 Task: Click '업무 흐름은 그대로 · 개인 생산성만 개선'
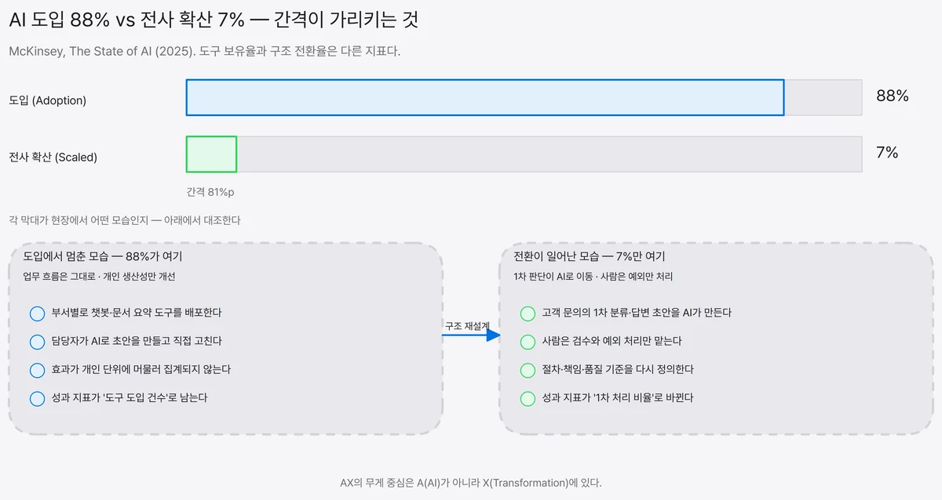[100, 277]
